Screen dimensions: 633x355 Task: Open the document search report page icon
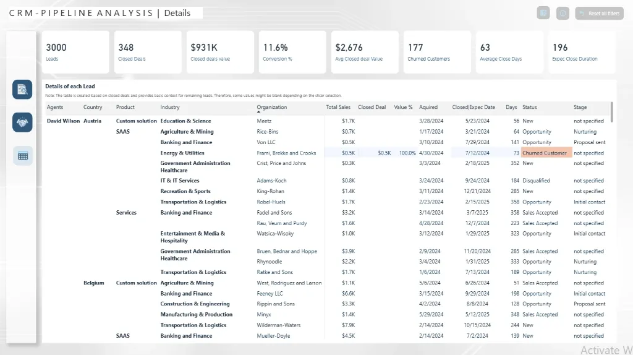tap(22, 89)
